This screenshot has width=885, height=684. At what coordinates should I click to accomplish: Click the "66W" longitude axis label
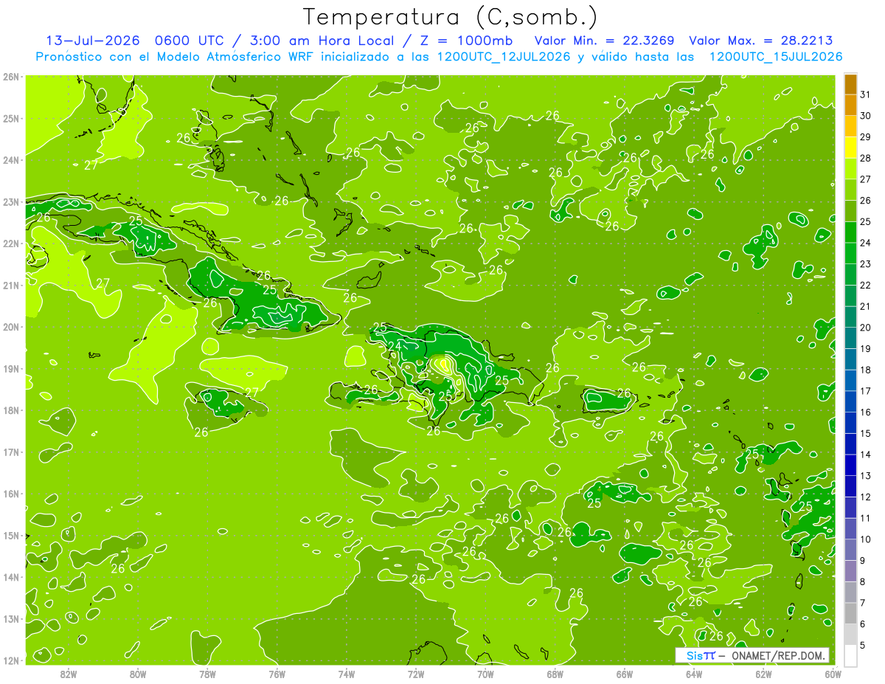pos(625,674)
